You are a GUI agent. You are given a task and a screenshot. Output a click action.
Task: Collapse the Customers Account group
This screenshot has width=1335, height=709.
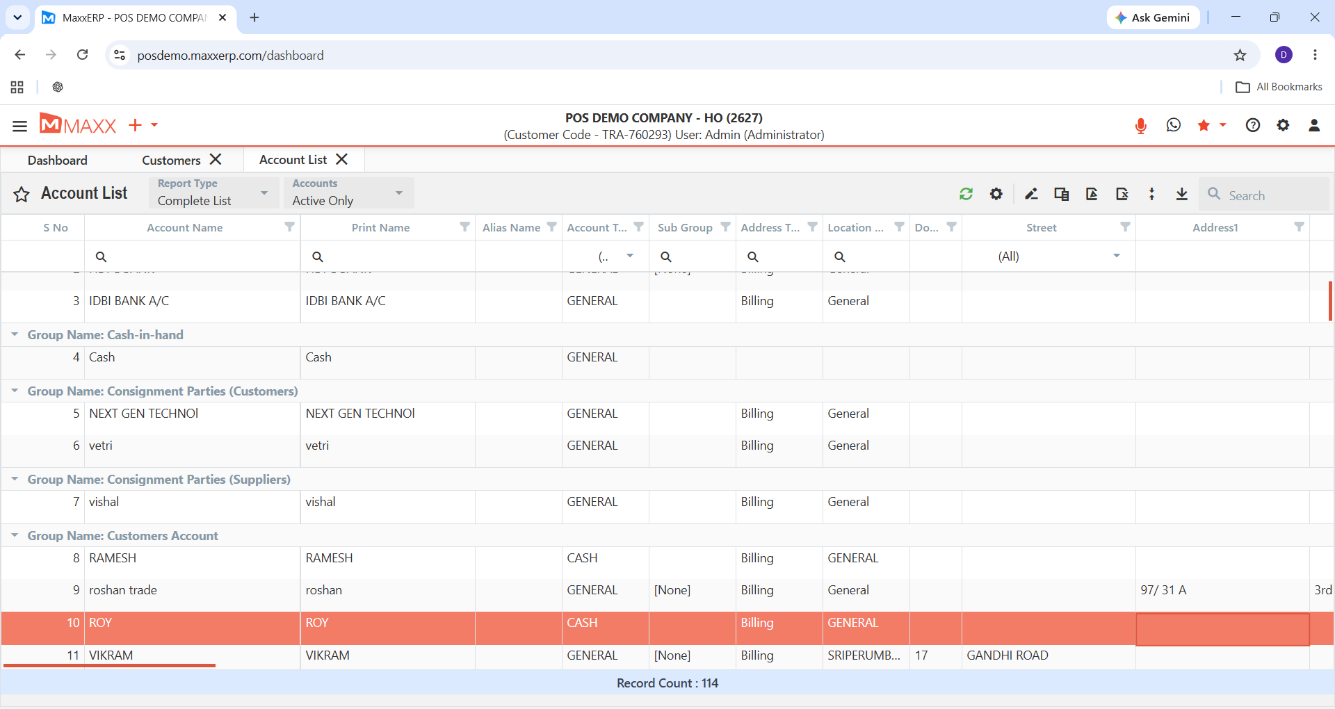pyautogui.click(x=15, y=535)
